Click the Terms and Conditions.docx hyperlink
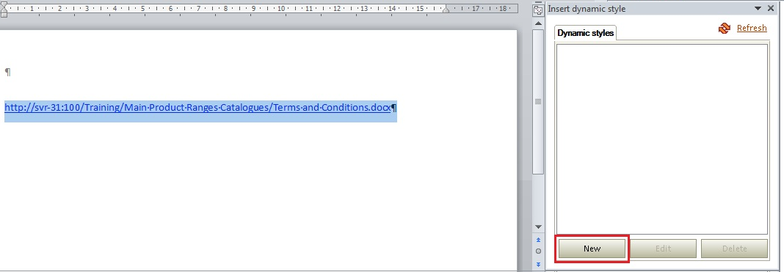The image size is (784, 272). point(197,107)
